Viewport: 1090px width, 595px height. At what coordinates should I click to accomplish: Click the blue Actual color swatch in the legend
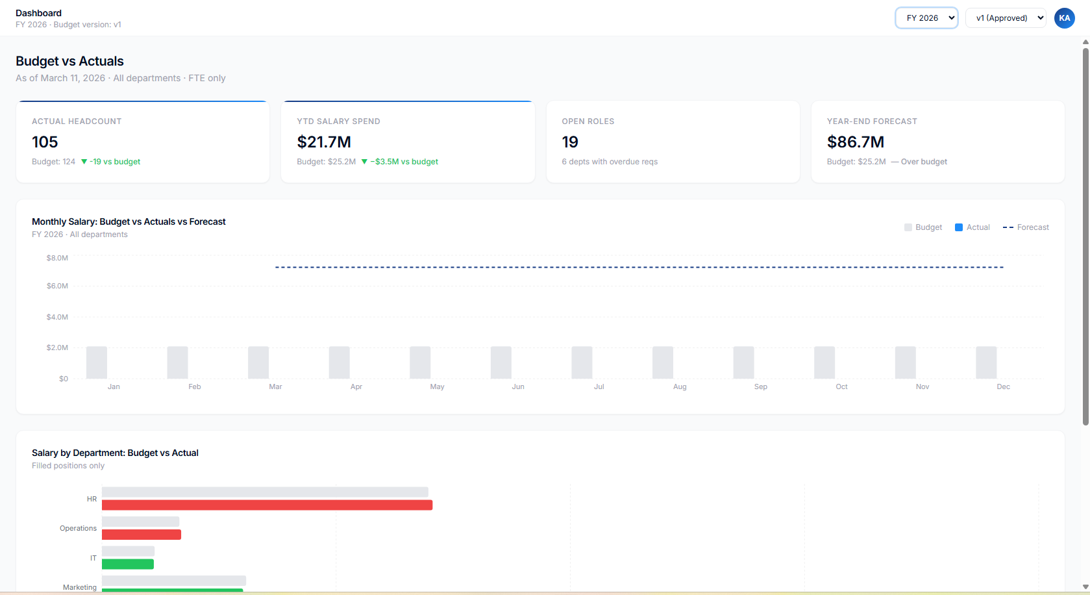pos(959,227)
